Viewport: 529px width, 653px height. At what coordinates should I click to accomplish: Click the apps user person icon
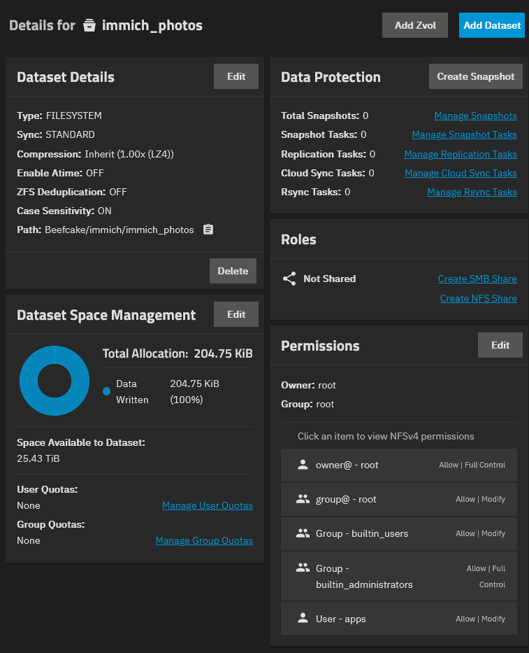[303, 619]
